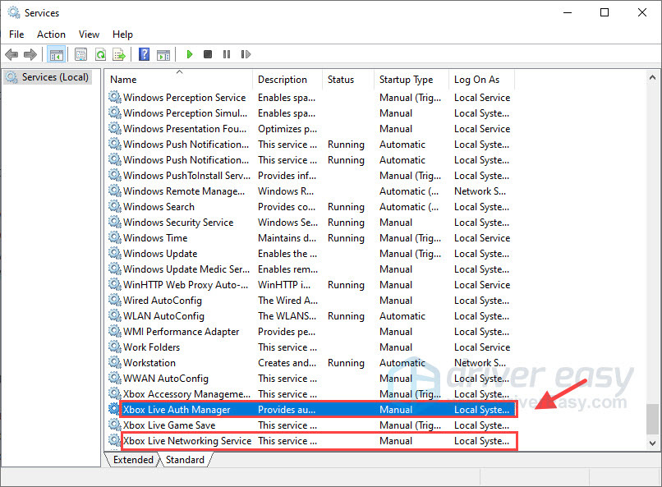Click the Export List toolbar icon

(x=119, y=54)
